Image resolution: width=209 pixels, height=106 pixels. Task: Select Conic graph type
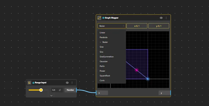[x=112, y=80]
